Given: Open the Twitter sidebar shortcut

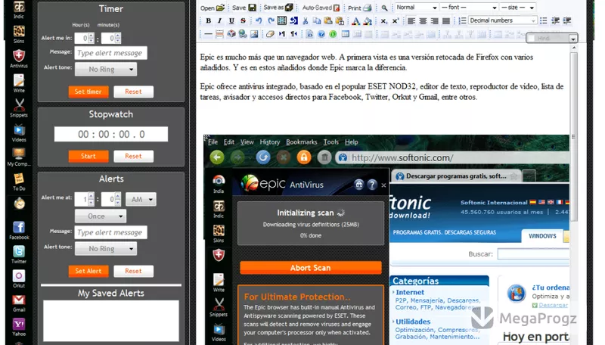Looking at the screenshot, I should (x=18, y=255).
